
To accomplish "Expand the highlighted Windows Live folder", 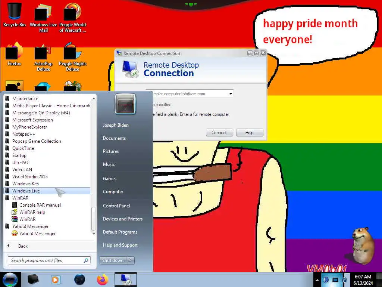I will click(47, 191).
